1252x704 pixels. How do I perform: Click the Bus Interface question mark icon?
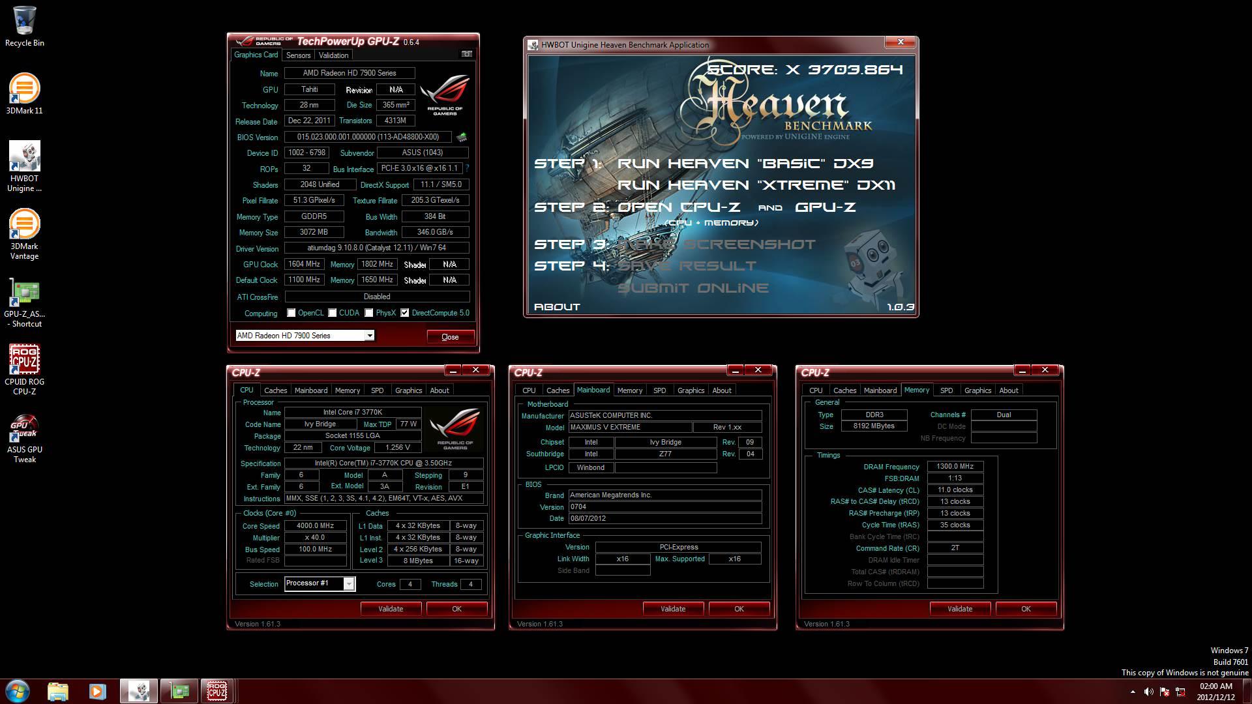coord(467,168)
